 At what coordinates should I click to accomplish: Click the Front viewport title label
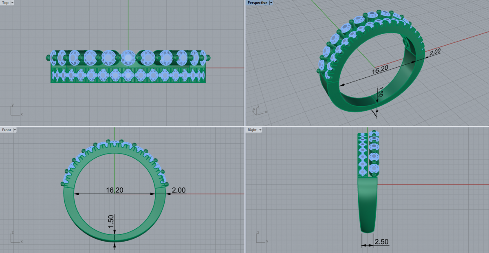(x=7, y=130)
